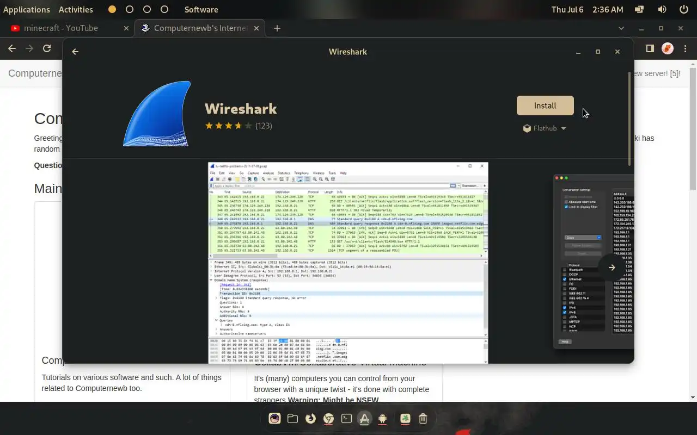Open the clock showing Thu Jul 6

587,9
